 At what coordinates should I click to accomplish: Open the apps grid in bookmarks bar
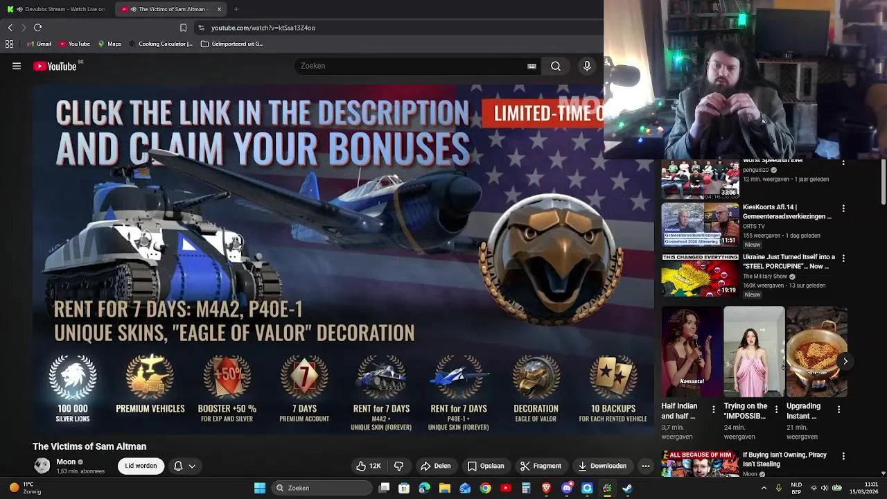(x=9, y=44)
